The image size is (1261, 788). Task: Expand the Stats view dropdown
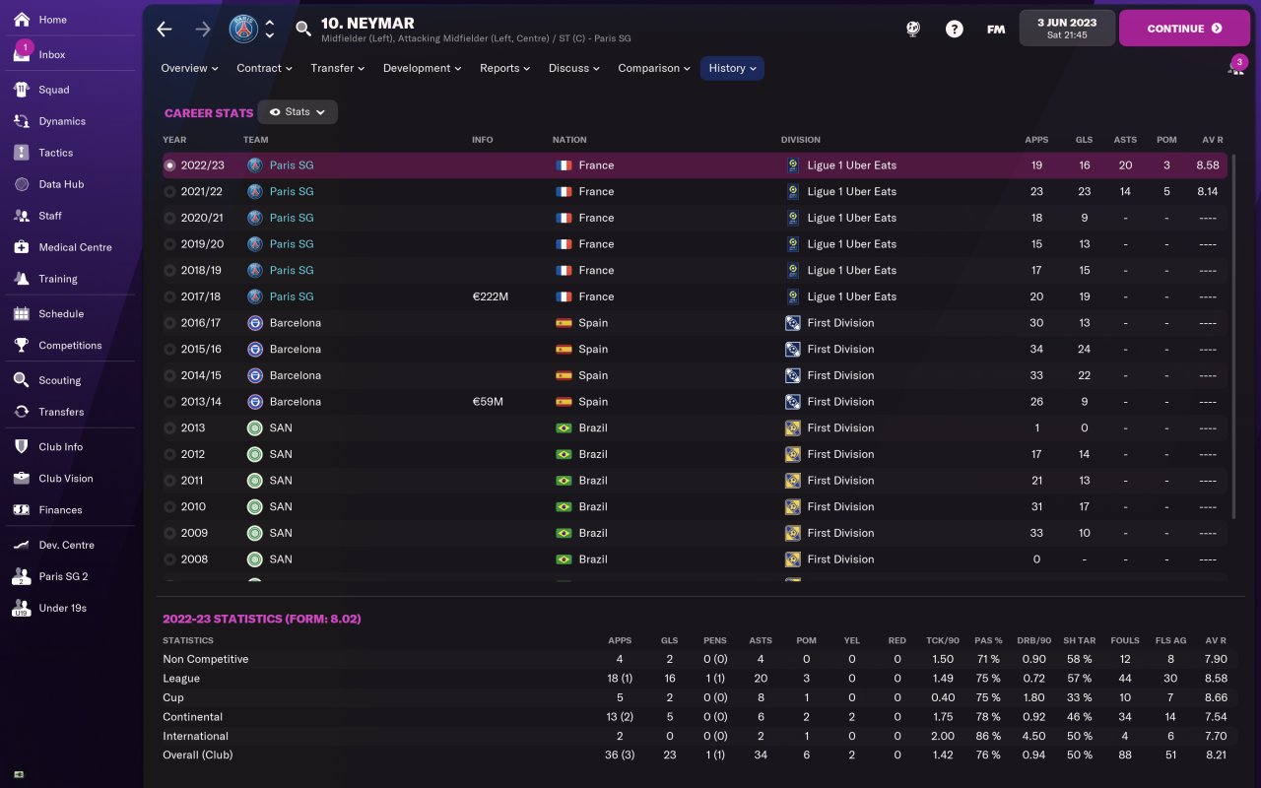coord(298,112)
